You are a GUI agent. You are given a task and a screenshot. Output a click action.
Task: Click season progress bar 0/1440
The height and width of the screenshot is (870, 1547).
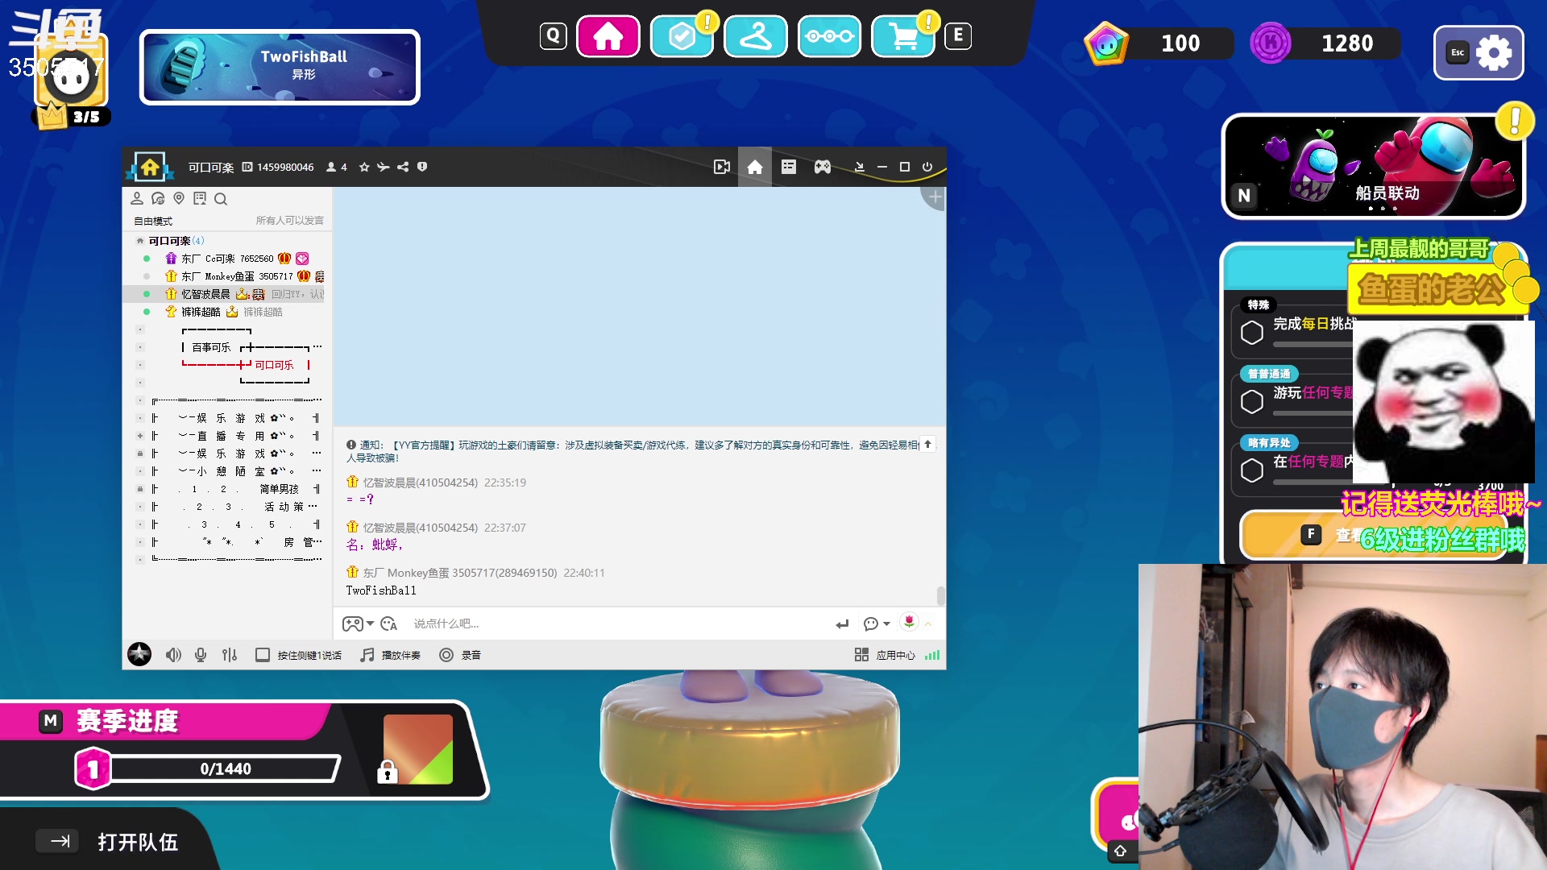pyautogui.click(x=225, y=768)
